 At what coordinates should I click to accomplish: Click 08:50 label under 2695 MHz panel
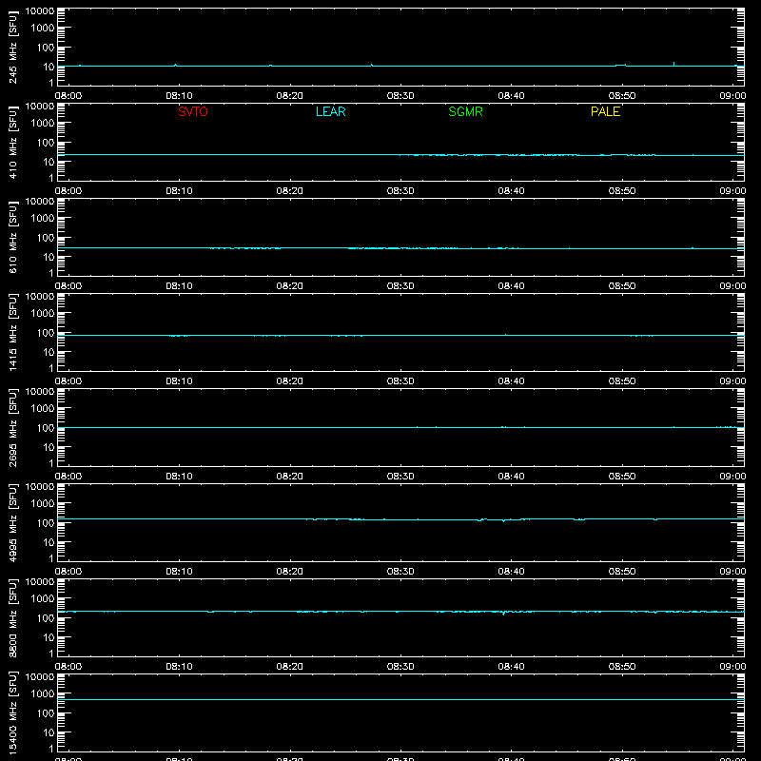pyautogui.click(x=622, y=477)
